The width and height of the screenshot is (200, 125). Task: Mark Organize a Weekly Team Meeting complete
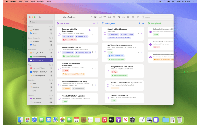point(59,35)
